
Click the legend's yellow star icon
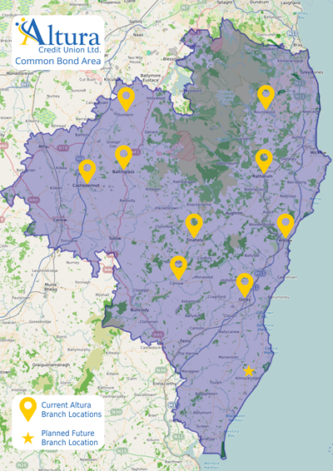tap(28, 438)
